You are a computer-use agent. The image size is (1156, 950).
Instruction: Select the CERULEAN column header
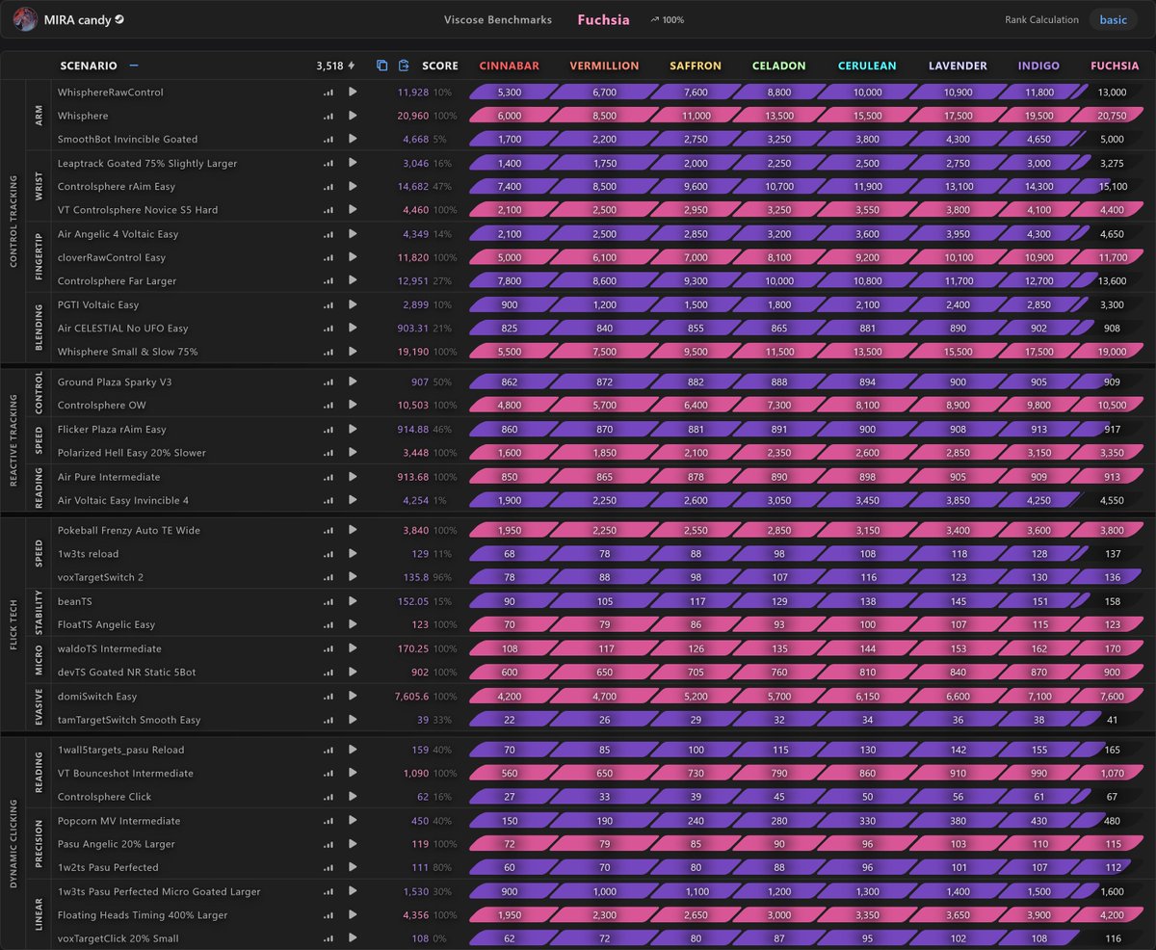click(x=867, y=66)
